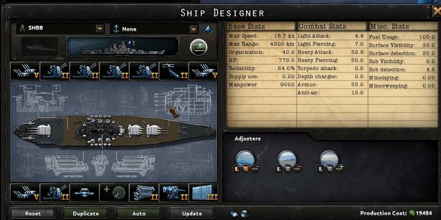Open the radar module slot with plus sign

click(114, 192)
